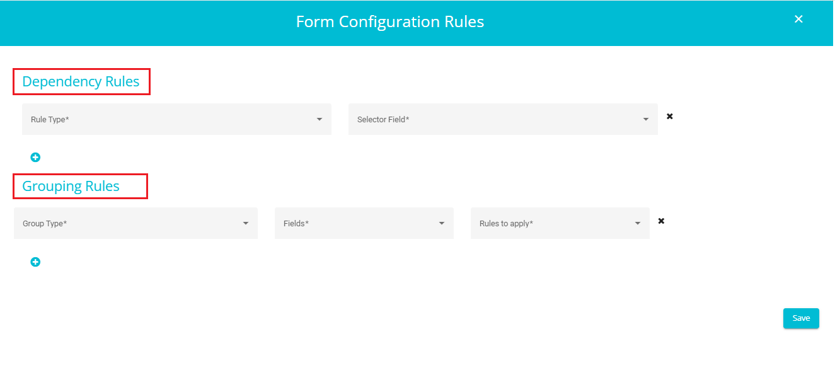835x370 pixels.
Task: Select the Dependency Rules heading
Action: click(81, 82)
